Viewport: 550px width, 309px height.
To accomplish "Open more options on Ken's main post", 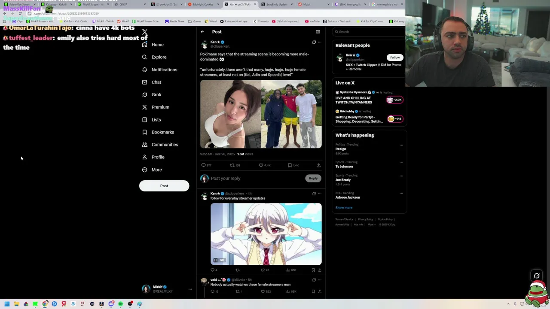I will [319, 42].
